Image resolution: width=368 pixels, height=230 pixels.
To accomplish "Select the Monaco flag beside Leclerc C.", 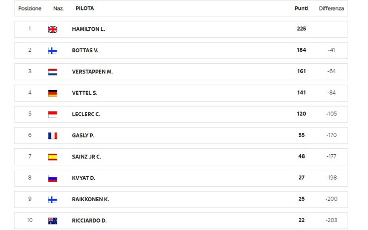I will [x=53, y=115].
